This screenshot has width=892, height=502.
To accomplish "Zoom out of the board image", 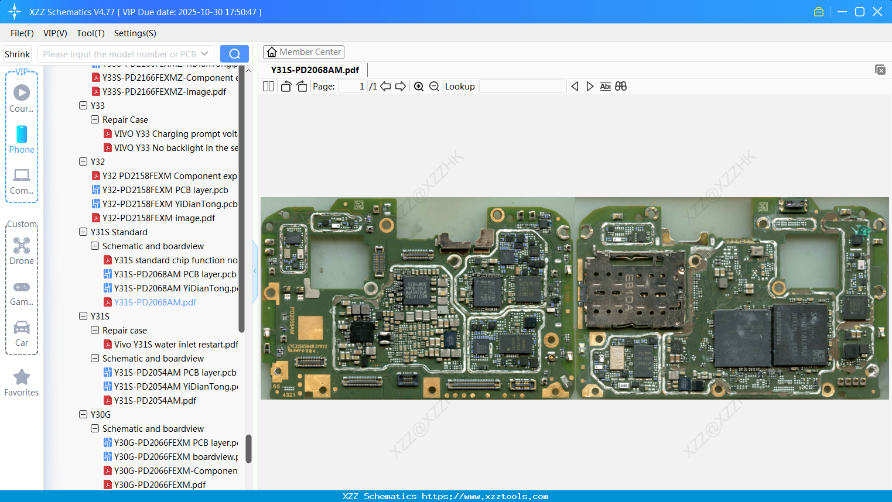I will click(434, 86).
